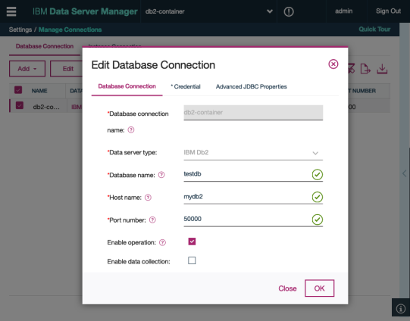Check the Enable data collection checkbox
Viewport: 410px width, 321px height.
tap(192, 260)
